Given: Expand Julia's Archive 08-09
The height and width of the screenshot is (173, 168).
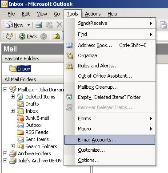Looking at the screenshot, I should [x=5, y=160].
